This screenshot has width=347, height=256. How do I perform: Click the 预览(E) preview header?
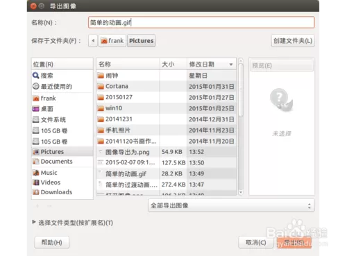pos(282,65)
